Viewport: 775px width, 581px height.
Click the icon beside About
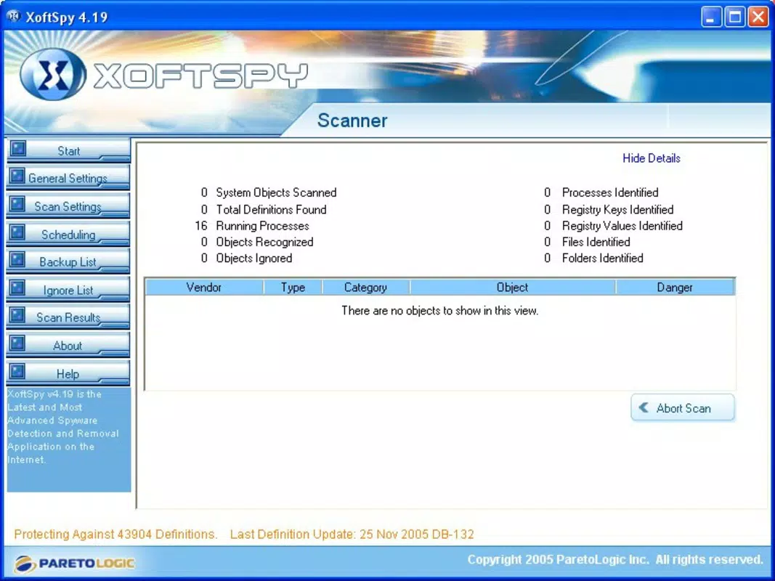click(18, 343)
